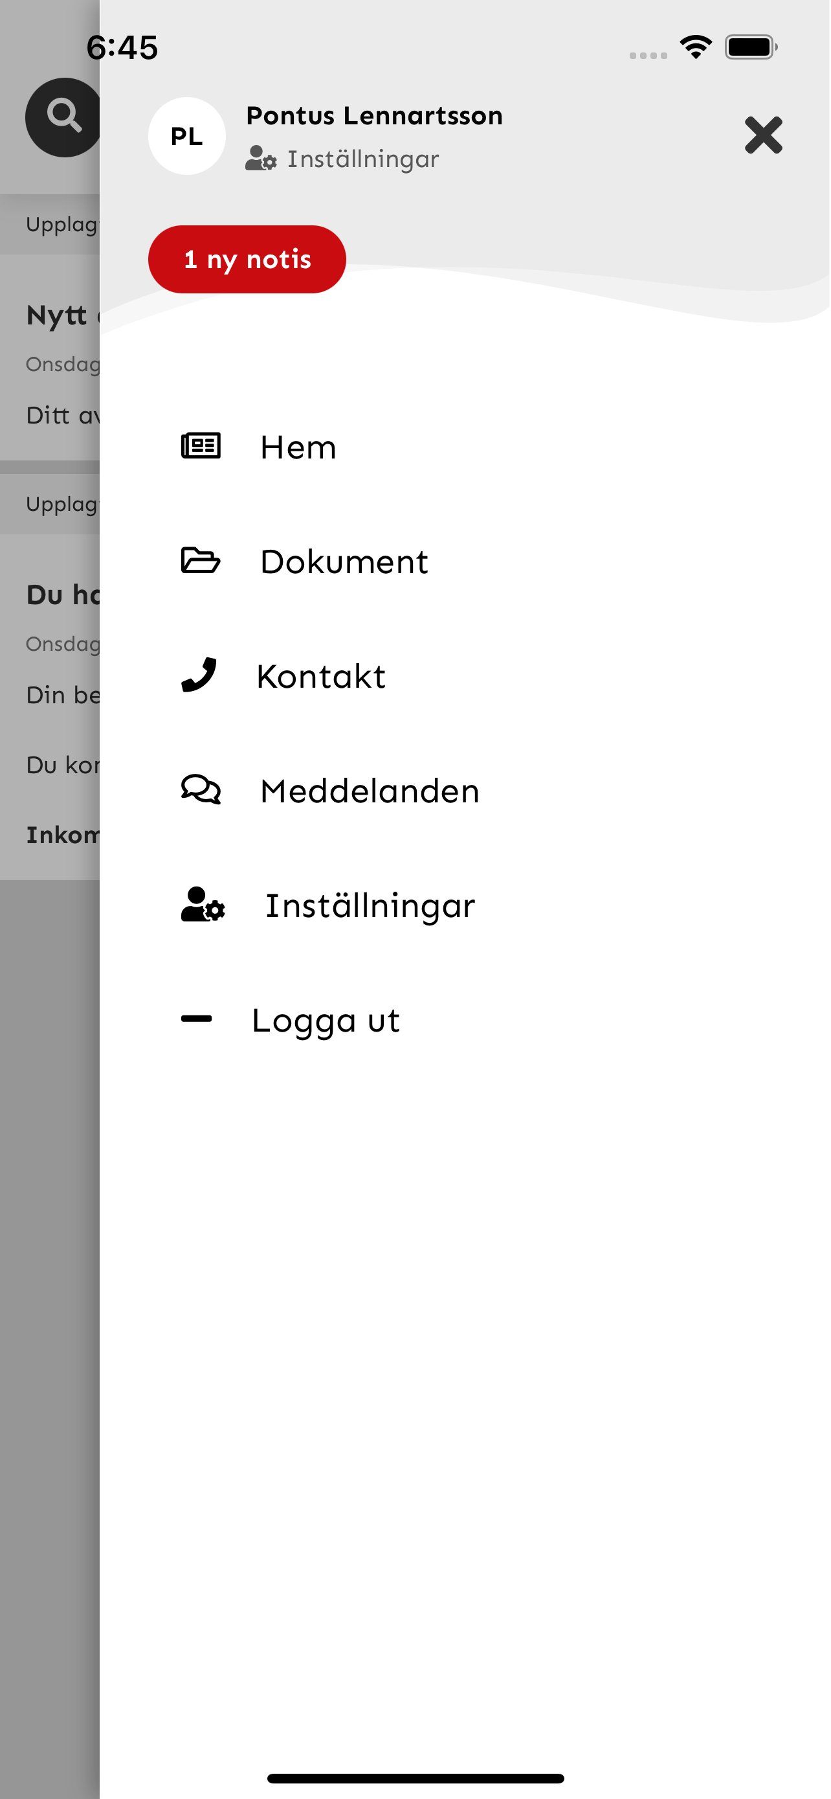Tap the search magnifier icon
The height and width of the screenshot is (1799, 831).
click(63, 116)
